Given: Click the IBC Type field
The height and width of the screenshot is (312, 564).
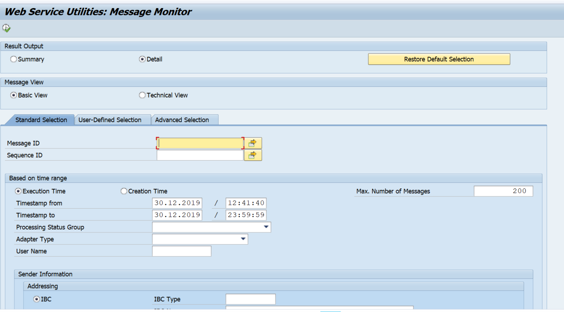Looking at the screenshot, I should click(x=250, y=299).
